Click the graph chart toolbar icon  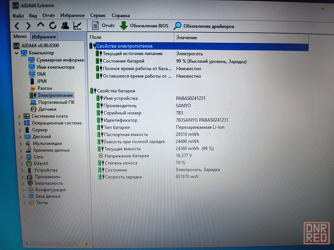pos(77,26)
